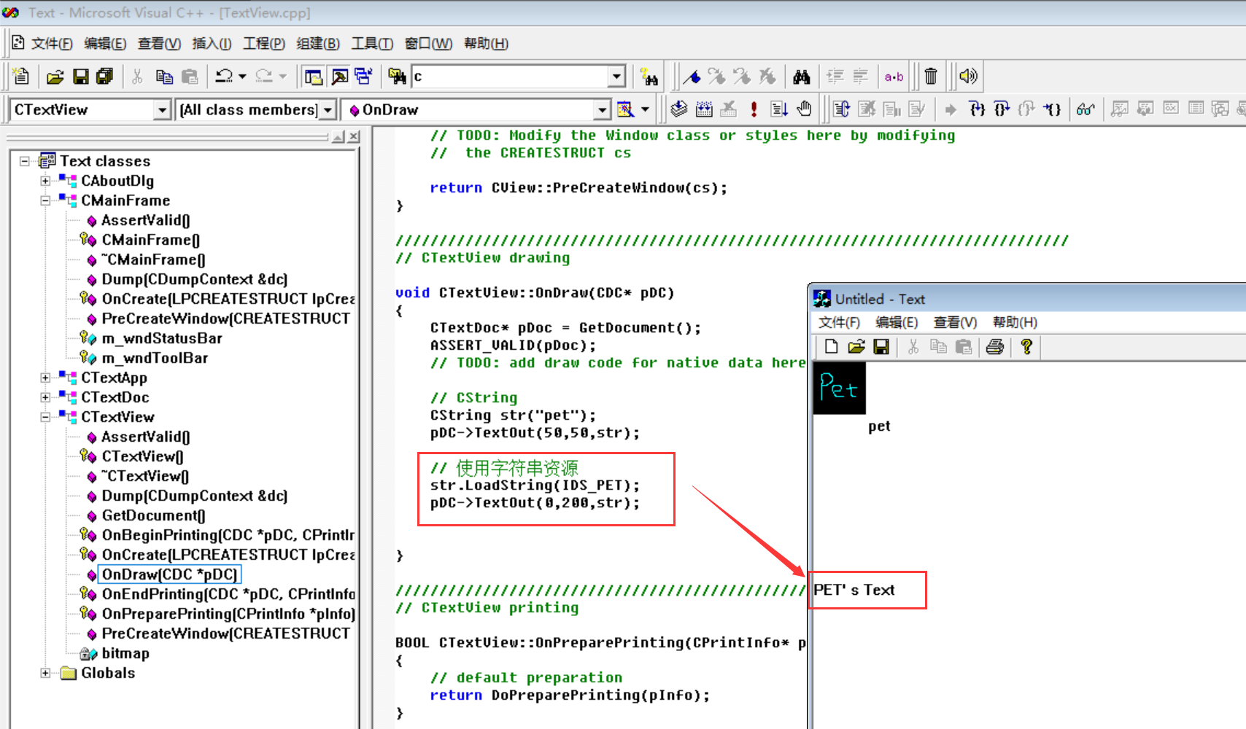
Task: Open 文件(F) menu in Untitled - Text window
Action: coord(839,322)
